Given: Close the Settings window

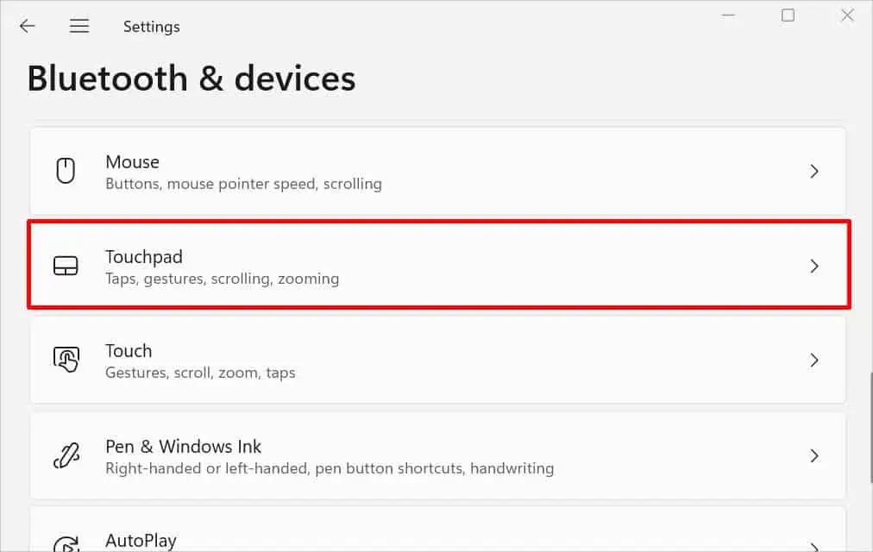Looking at the screenshot, I should click(846, 15).
